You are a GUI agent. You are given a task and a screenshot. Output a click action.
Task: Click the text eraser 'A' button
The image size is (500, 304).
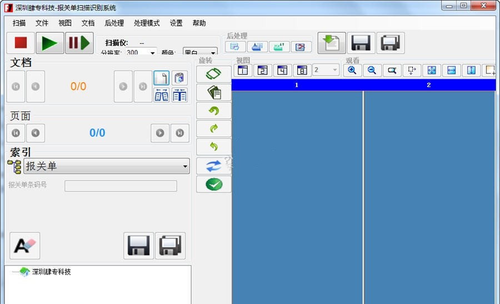(25, 245)
